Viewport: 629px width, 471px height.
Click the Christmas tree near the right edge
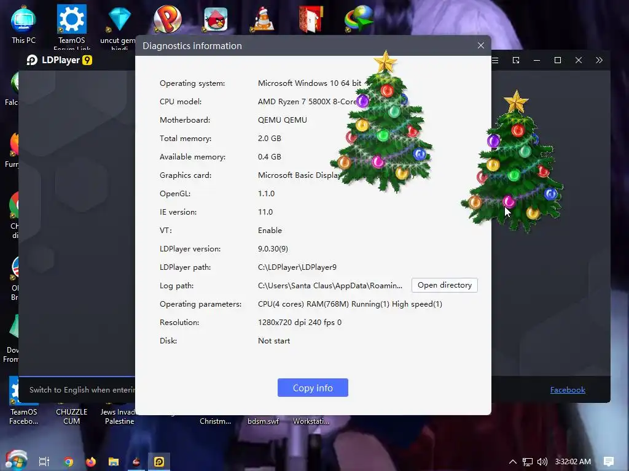(514, 162)
